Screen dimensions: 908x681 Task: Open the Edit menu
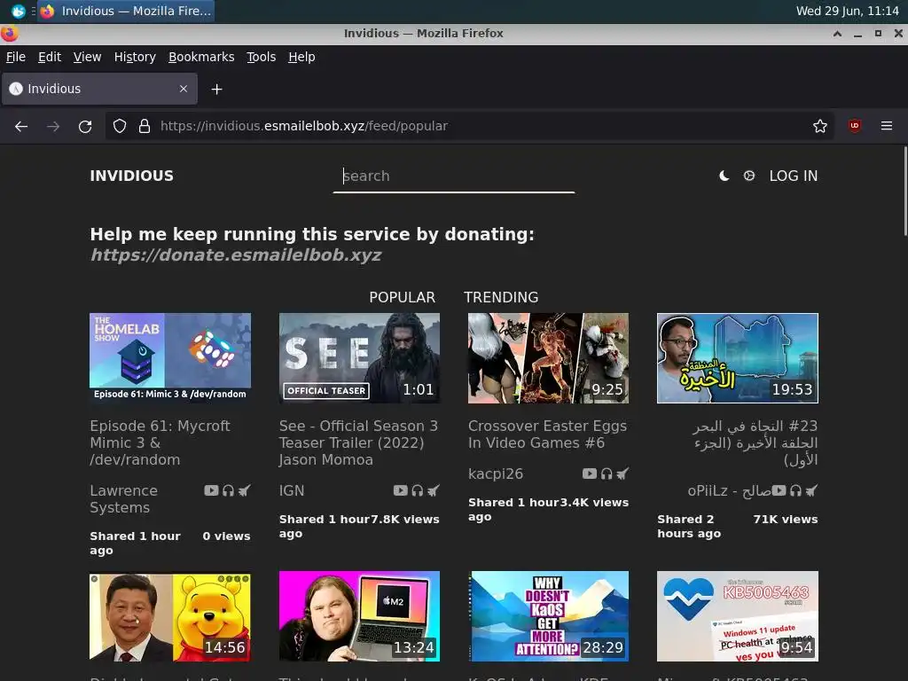coord(50,57)
